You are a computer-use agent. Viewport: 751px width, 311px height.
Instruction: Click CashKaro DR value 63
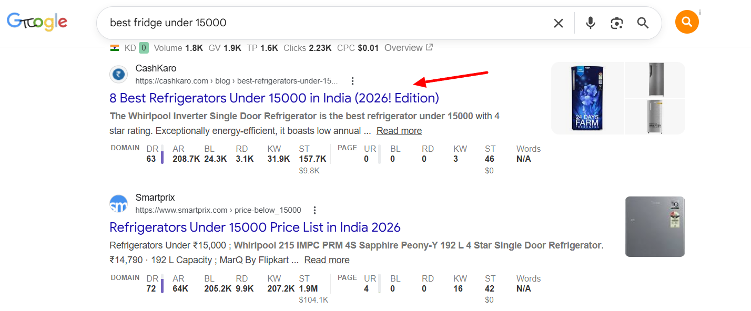151,159
